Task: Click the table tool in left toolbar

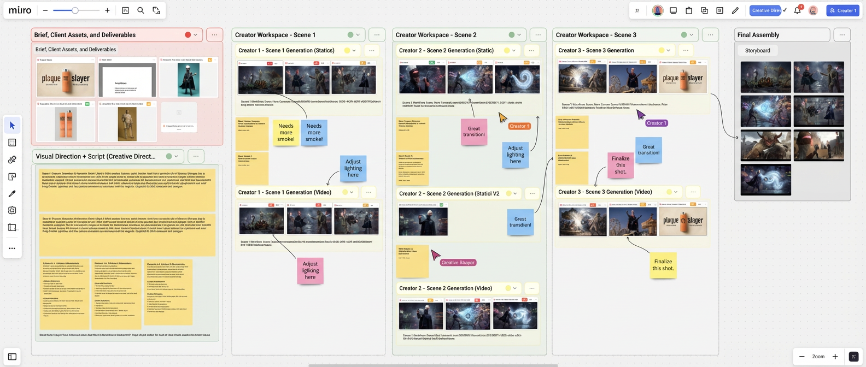Action: pyautogui.click(x=12, y=143)
